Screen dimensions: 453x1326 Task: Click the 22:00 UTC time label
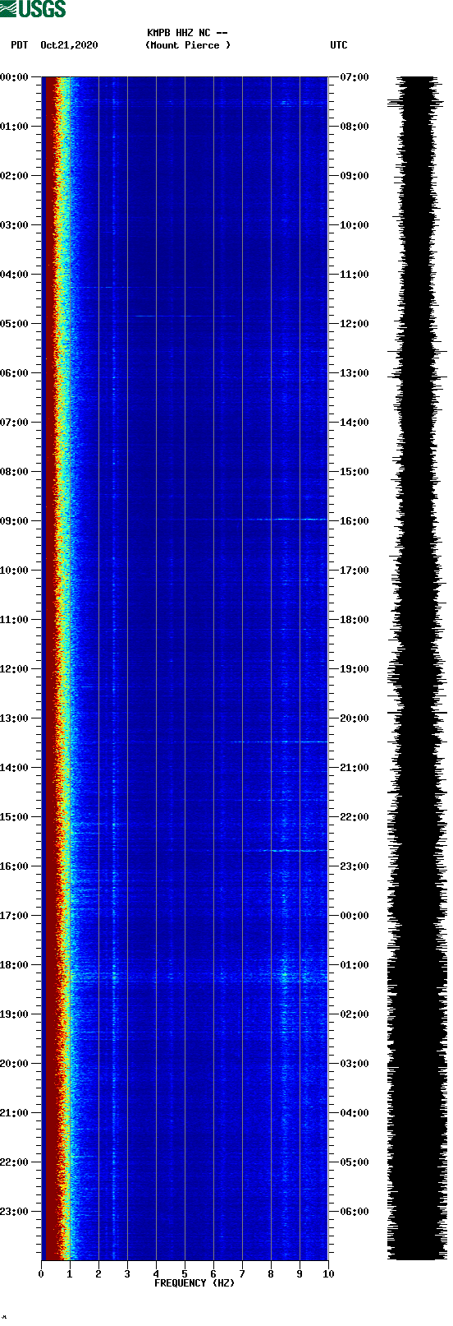355,817
